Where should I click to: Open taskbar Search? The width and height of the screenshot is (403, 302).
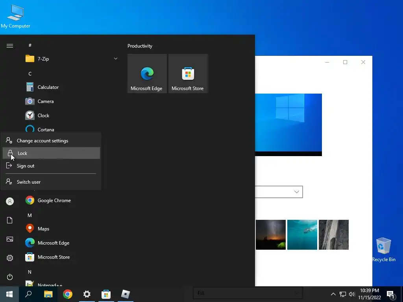28,294
